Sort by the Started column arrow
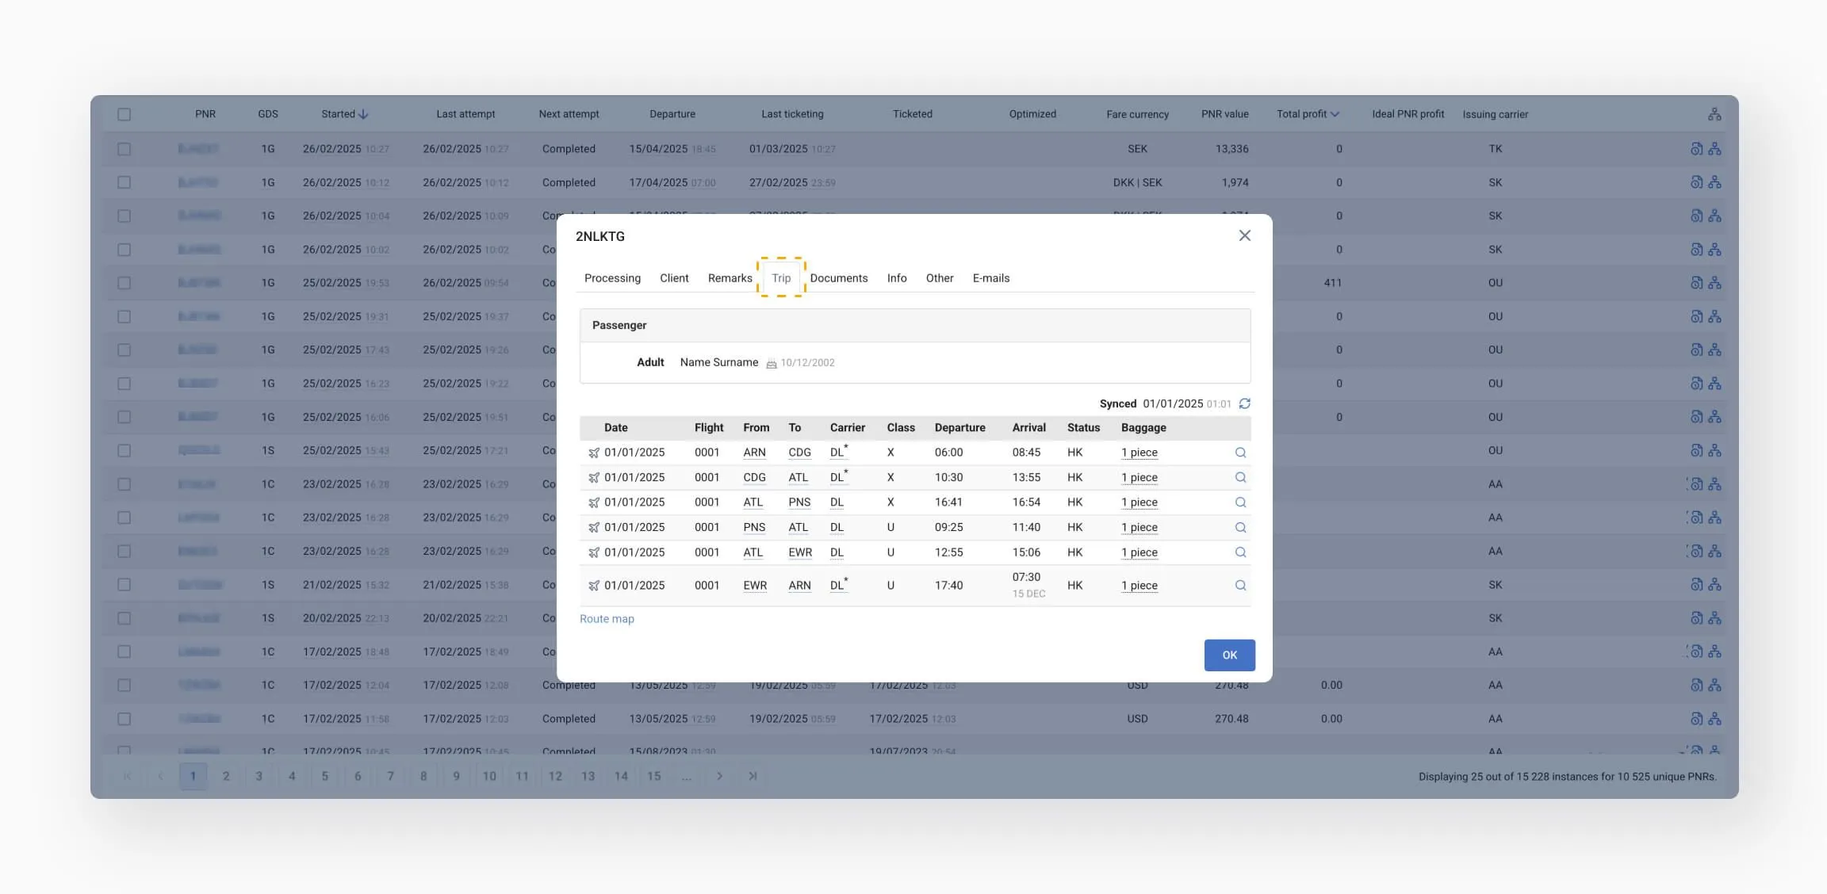The image size is (1827, 894). (363, 114)
